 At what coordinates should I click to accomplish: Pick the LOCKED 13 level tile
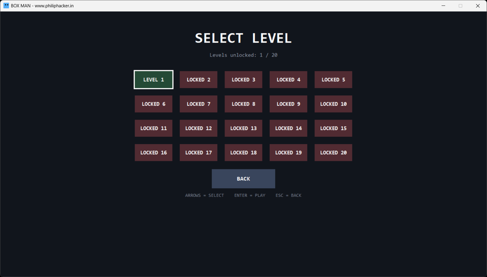pos(243,128)
